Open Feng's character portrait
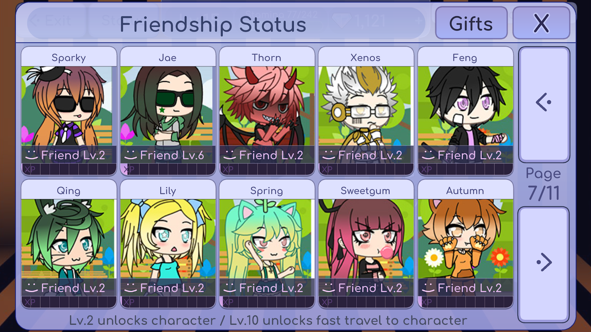Screen dimensions: 591x332 (x=465, y=106)
